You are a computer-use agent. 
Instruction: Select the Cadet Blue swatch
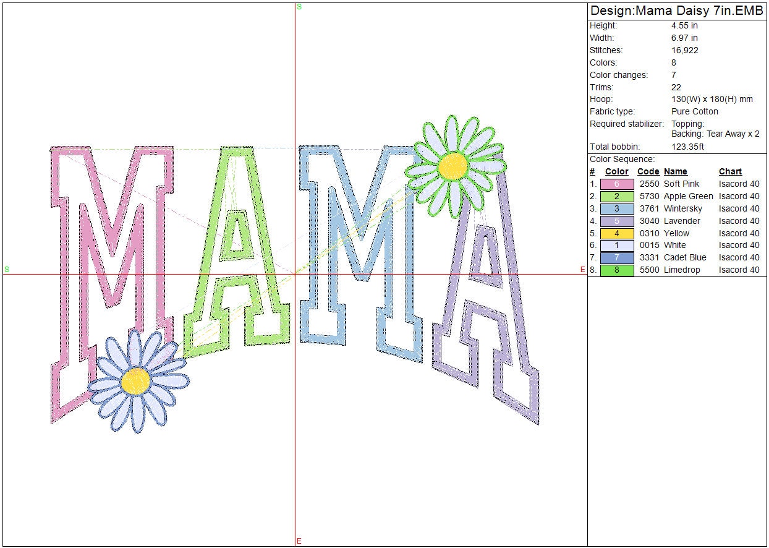coord(616,258)
